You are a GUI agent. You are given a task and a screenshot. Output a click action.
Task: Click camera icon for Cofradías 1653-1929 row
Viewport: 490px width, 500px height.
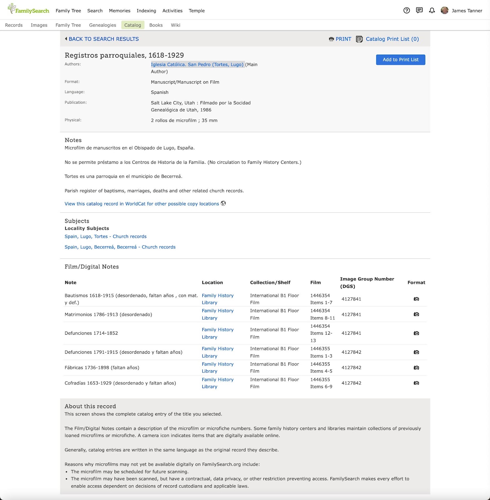pyautogui.click(x=416, y=383)
